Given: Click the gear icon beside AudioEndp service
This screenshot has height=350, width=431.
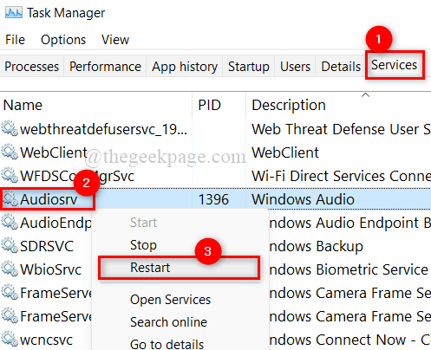Looking at the screenshot, I should (x=10, y=222).
